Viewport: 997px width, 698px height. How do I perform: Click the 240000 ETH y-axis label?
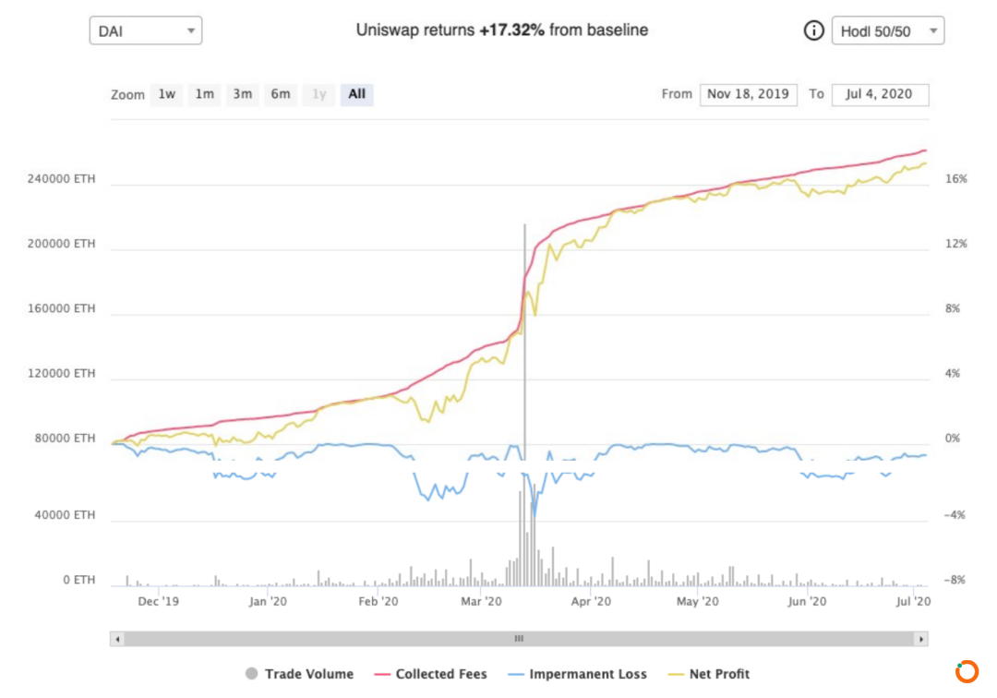pyautogui.click(x=61, y=178)
